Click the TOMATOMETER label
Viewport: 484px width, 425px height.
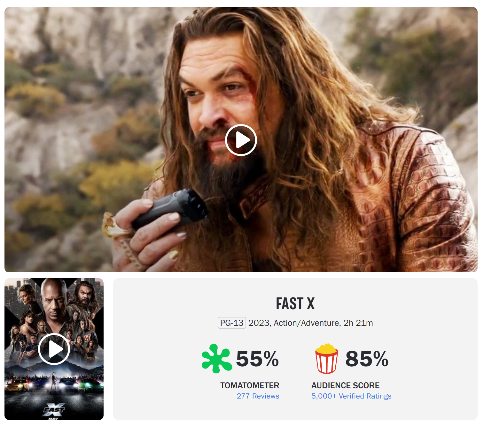pyautogui.click(x=250, y=385)
